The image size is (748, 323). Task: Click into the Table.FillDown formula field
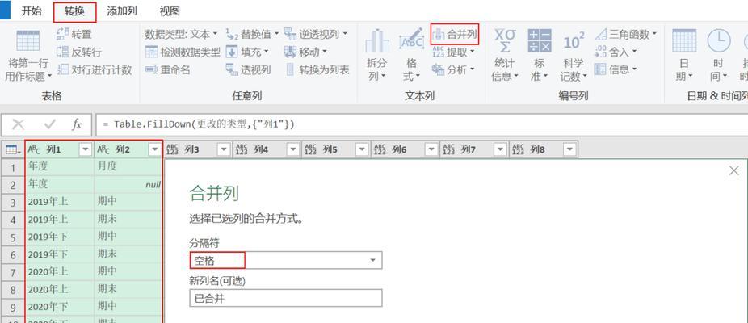tap(422, 124)
